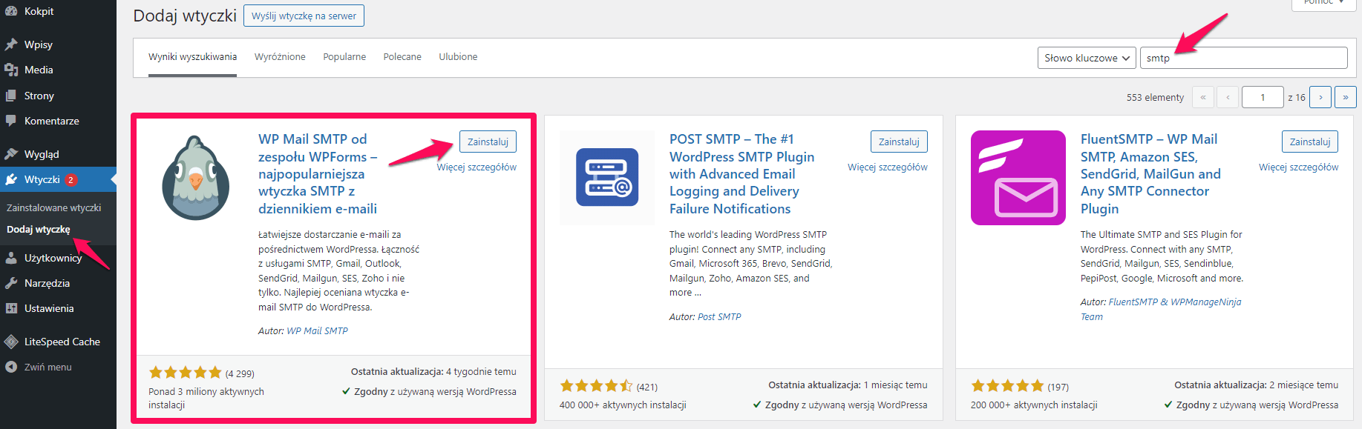1362x429 pixels.
Task: Click the Komentarze comment bubble icon
Action: coord(11,121)
